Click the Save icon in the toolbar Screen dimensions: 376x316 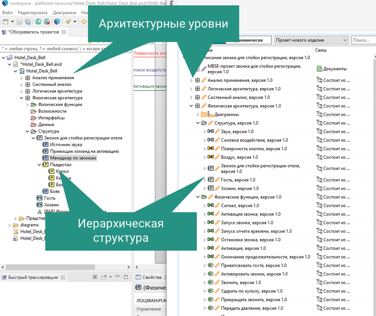point(19,22)
